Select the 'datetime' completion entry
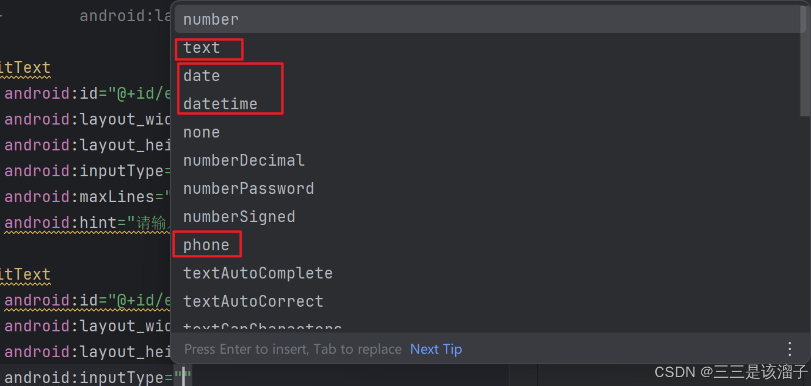Screen dimensions: 811x386 (x=221, y=104)
